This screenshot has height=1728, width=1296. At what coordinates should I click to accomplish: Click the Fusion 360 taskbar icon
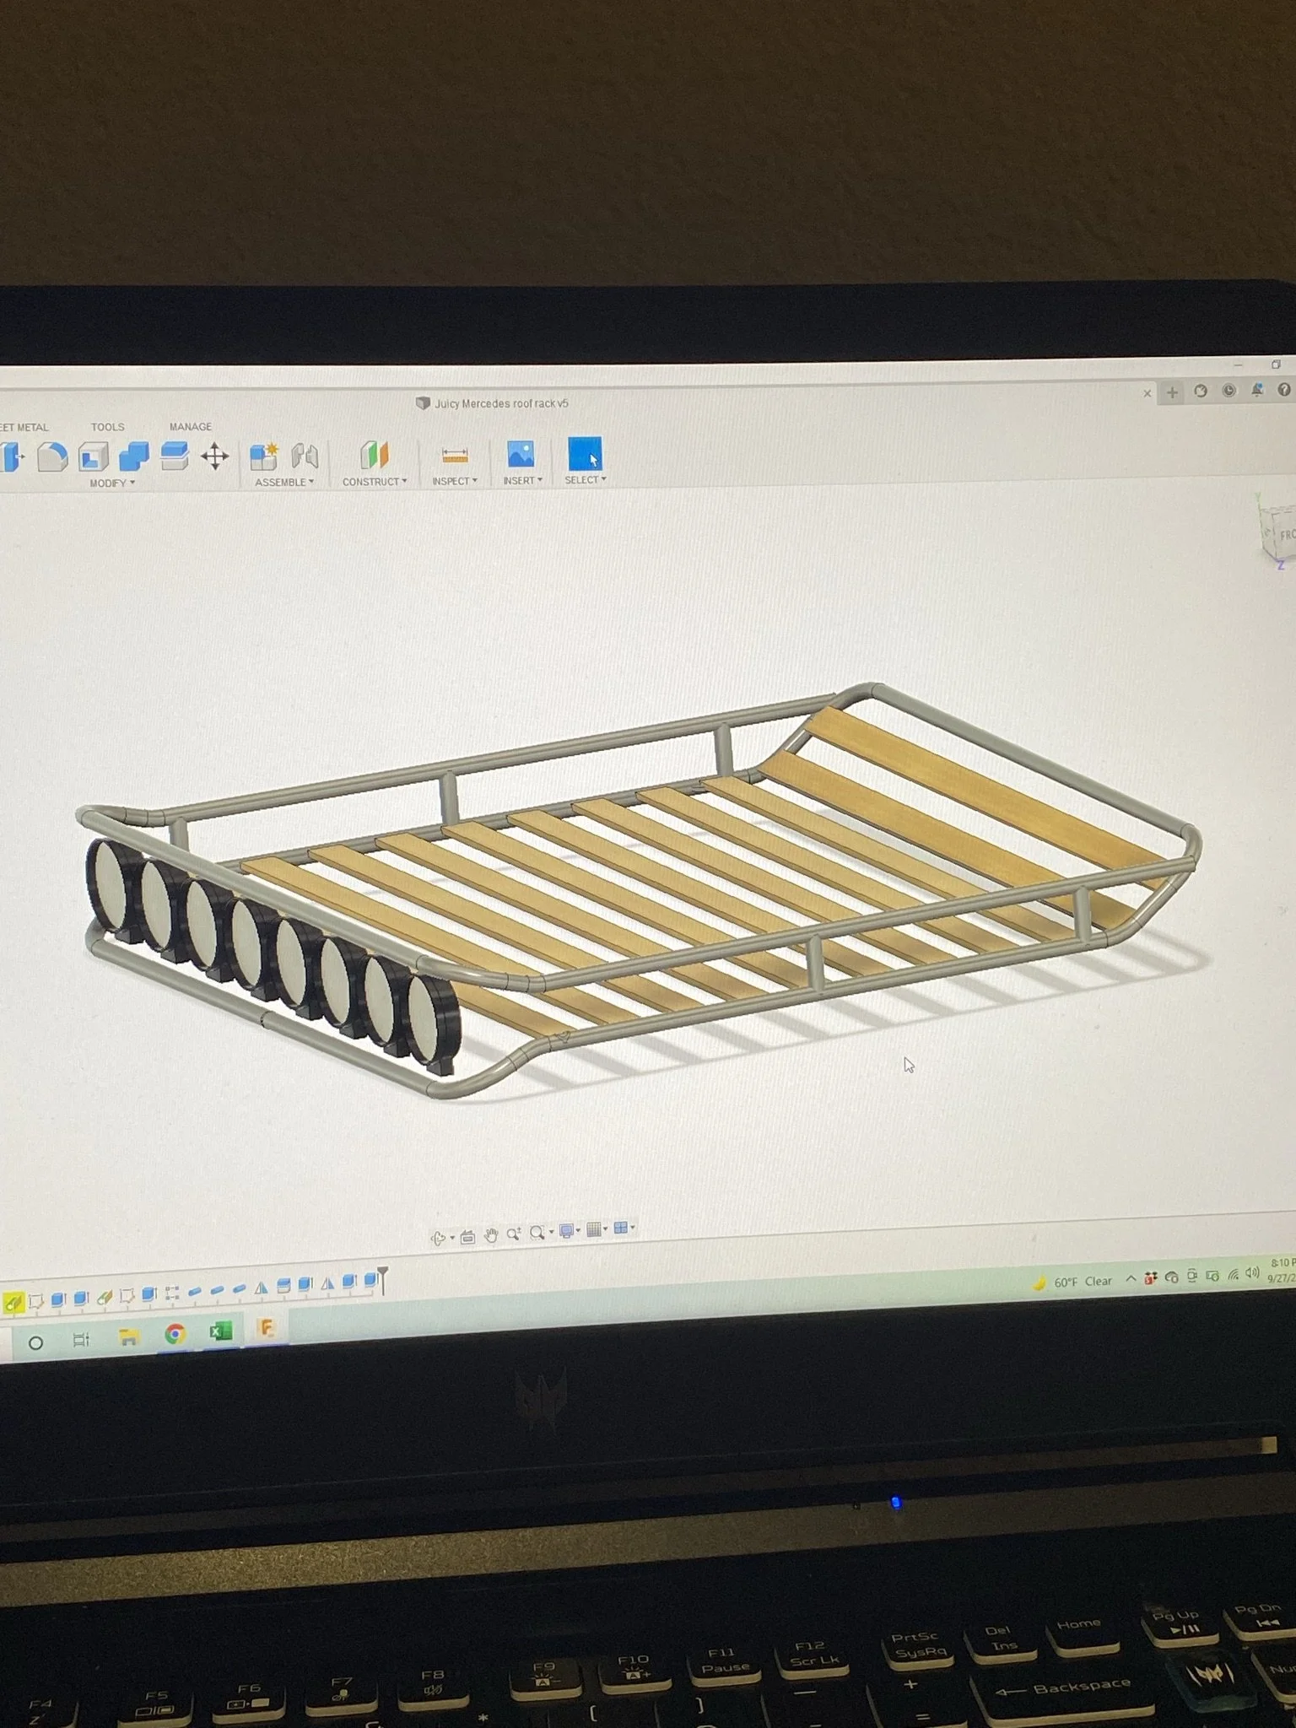pos(266,1329)
